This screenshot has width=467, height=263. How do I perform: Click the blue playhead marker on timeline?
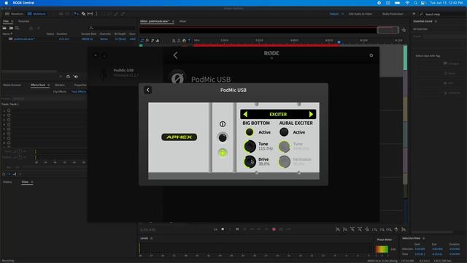(x=339, y=42)
